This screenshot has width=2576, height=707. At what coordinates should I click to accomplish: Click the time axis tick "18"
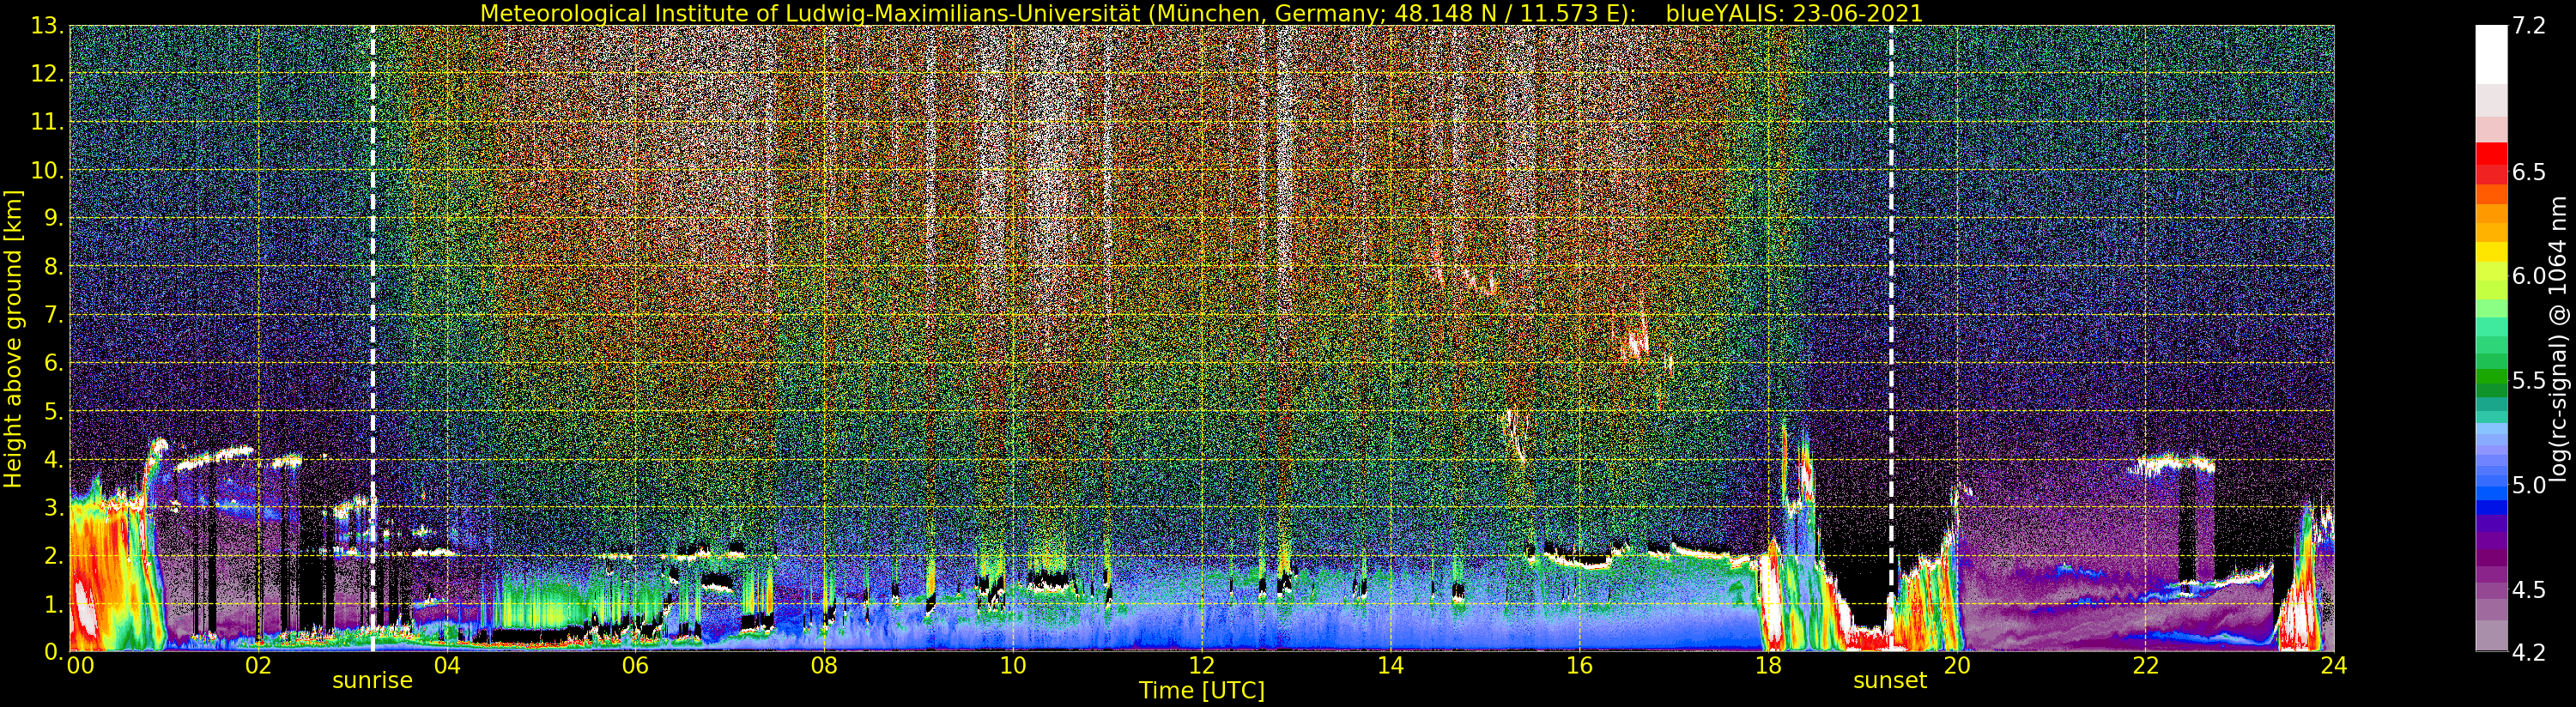point(1768,665)
